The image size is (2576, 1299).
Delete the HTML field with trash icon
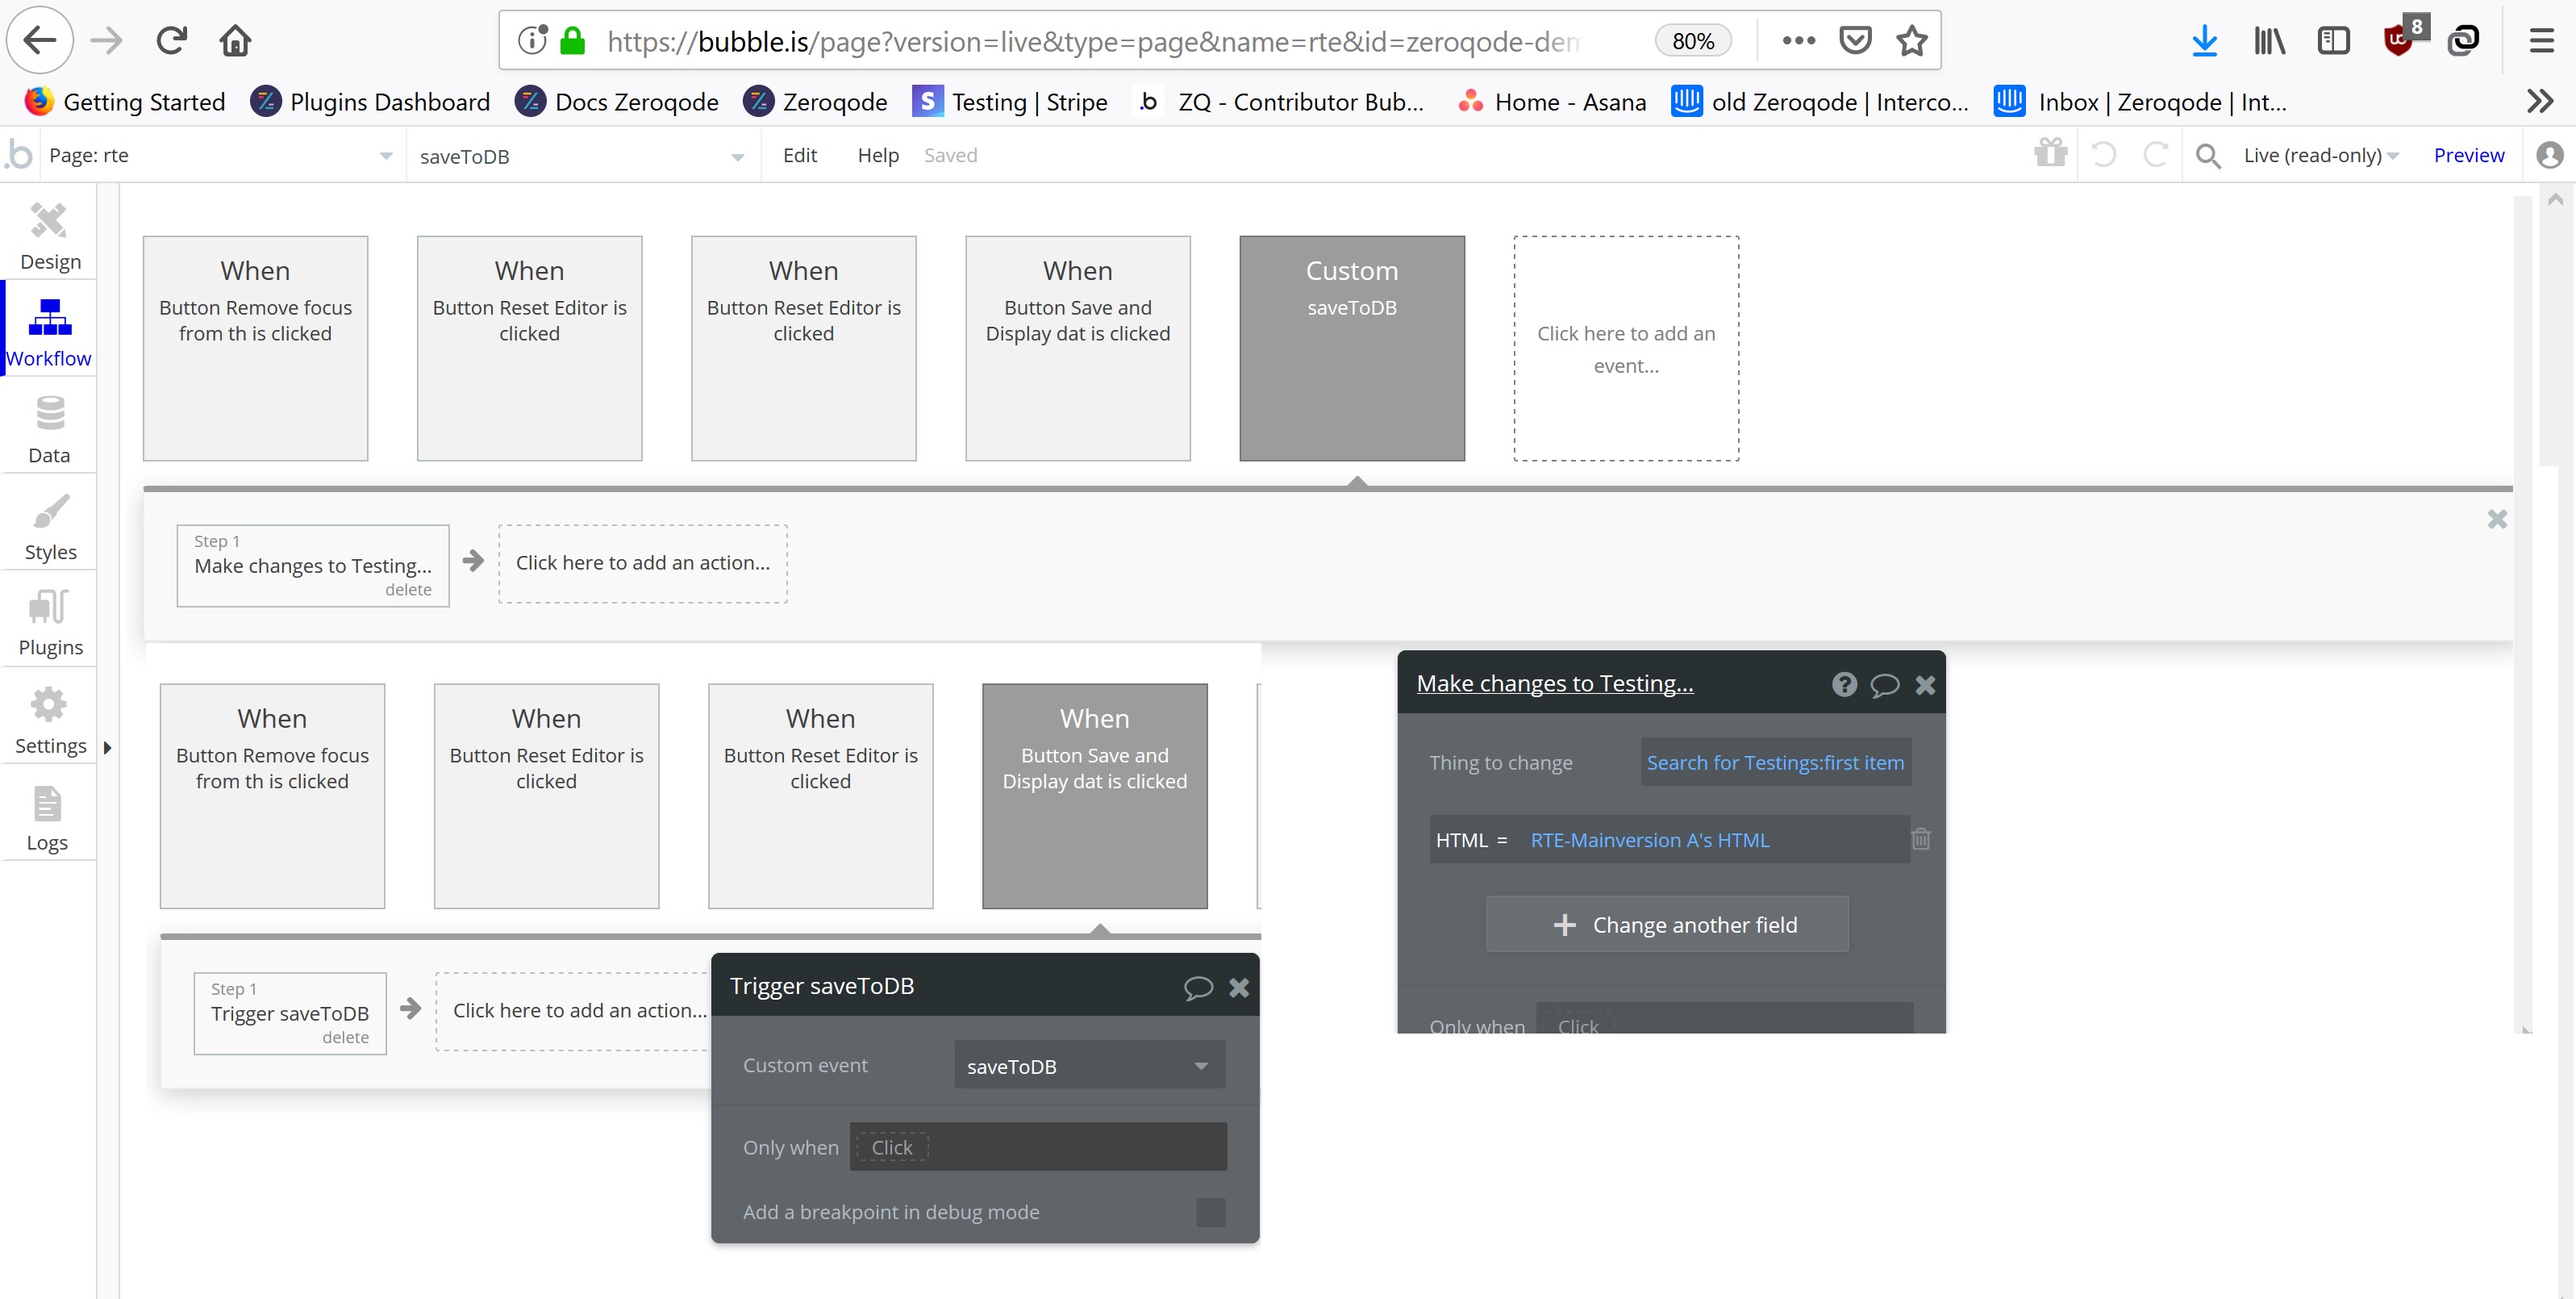coord(1920,838)
